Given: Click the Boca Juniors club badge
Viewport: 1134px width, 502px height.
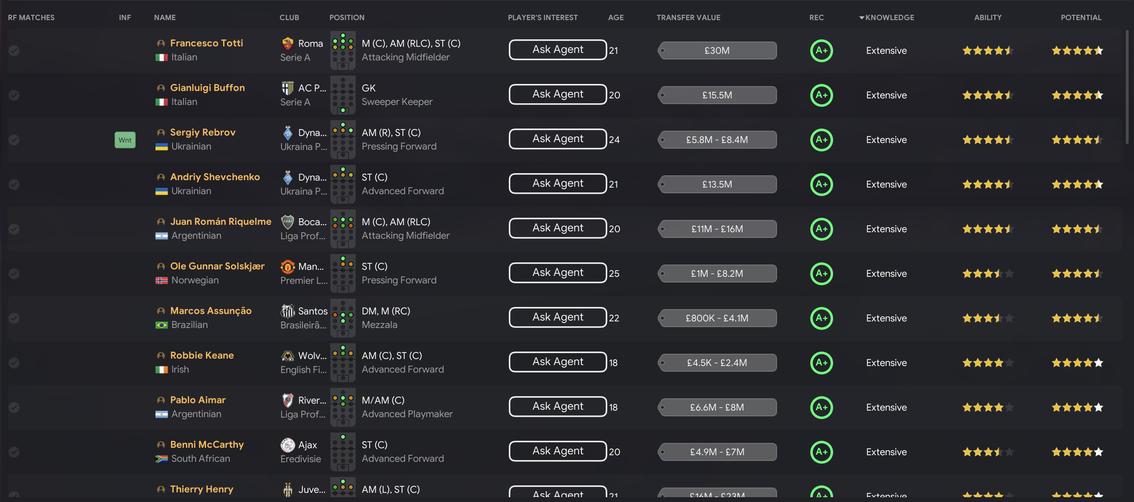Looking at the screenshot, I should pos(287,222).
